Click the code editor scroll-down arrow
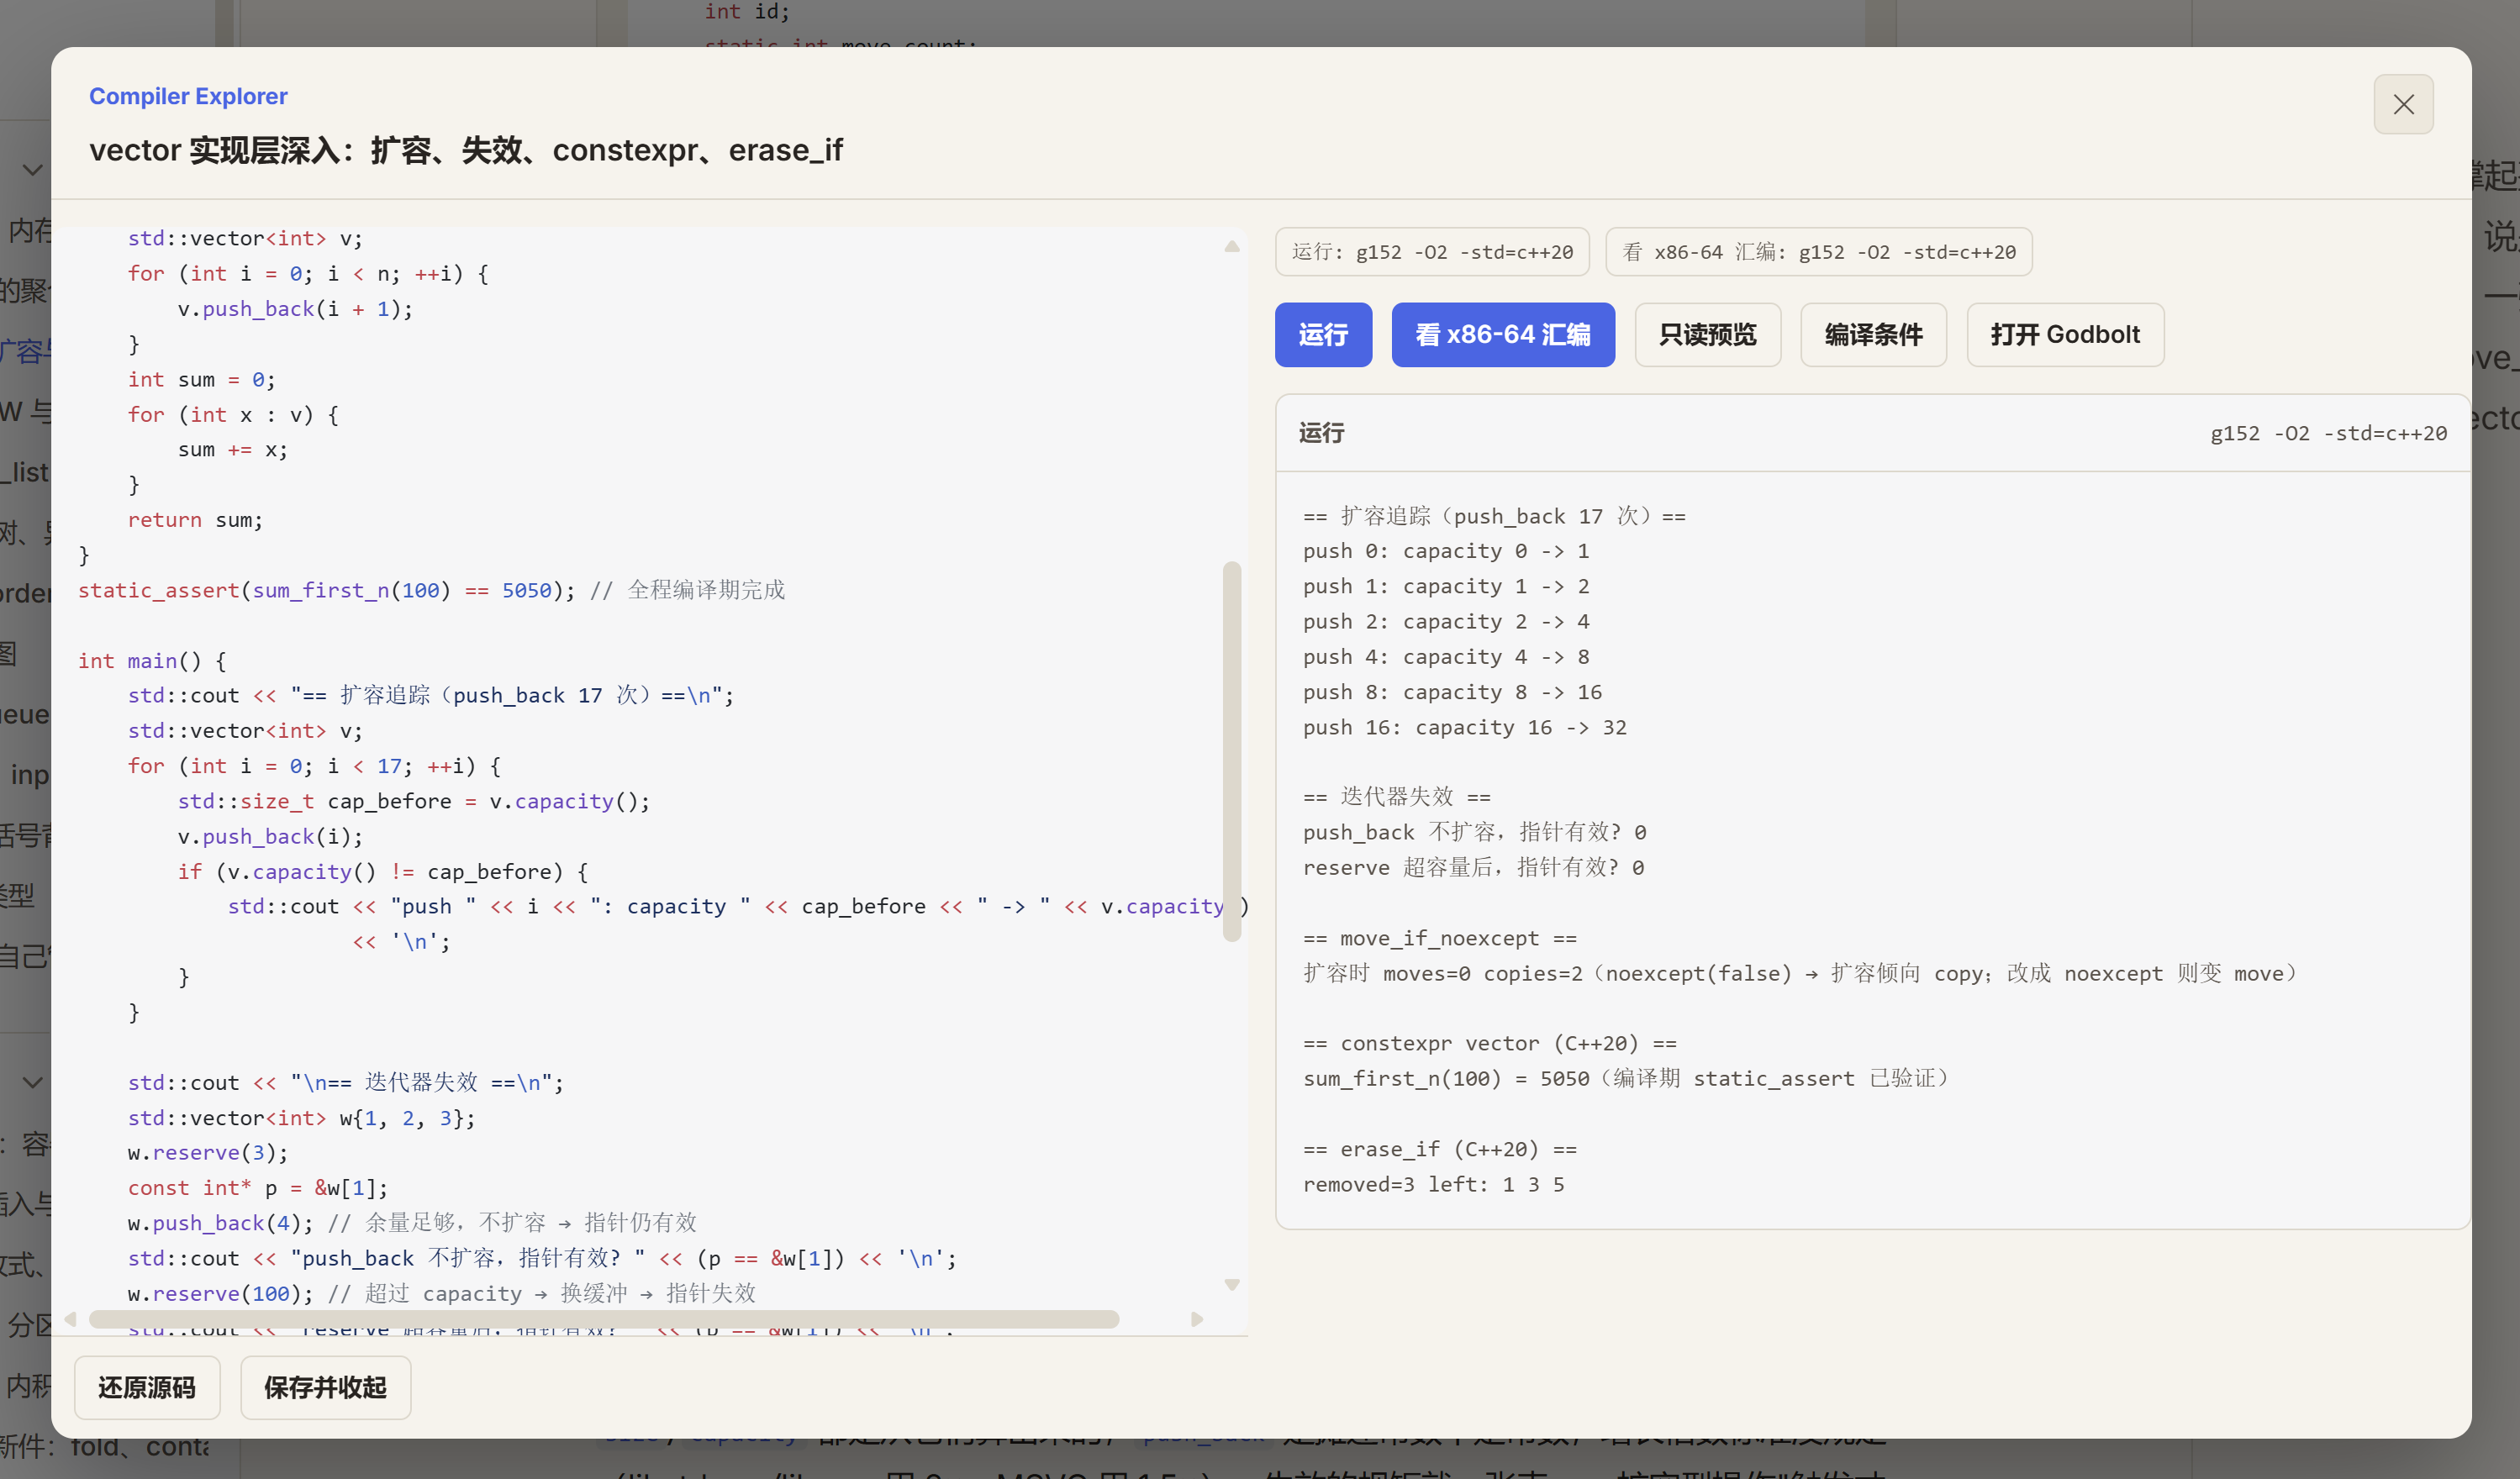2520x1479 pixels. coord(1232,1285)
